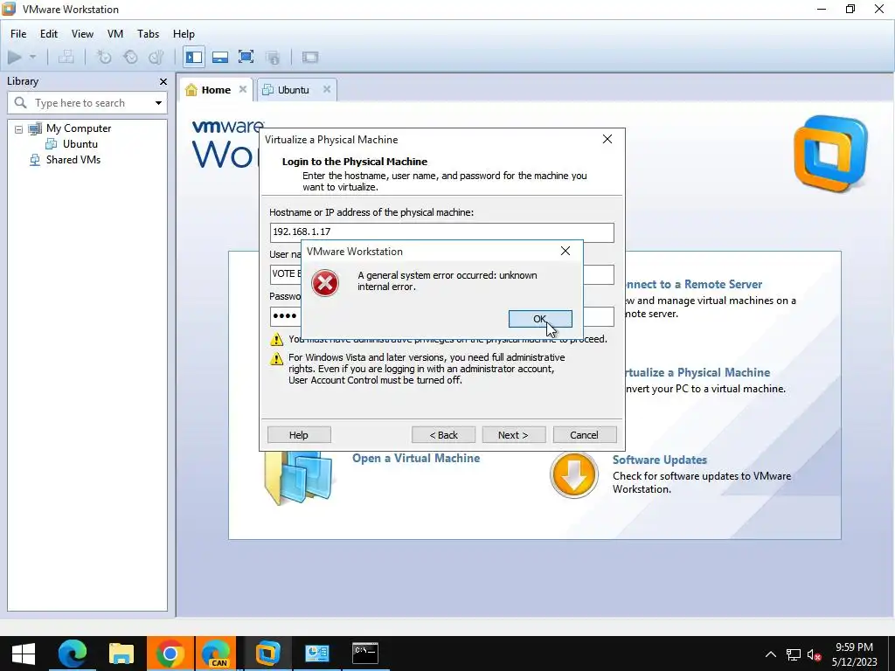The width and height of the screenshot is (895, 671).
Task: Open the Tabs menu
Action: 148,34
